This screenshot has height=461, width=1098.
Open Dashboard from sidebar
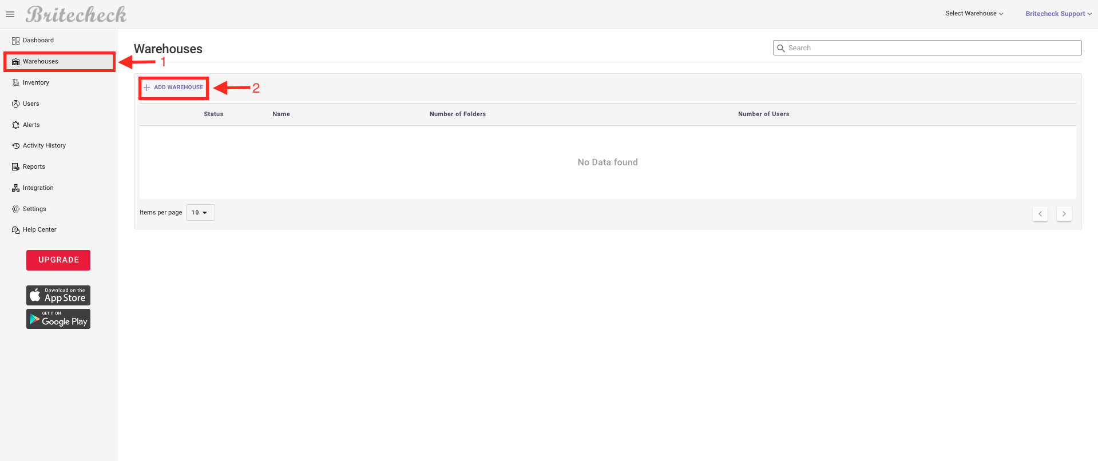pyautogui.click(x=38, y=40)
